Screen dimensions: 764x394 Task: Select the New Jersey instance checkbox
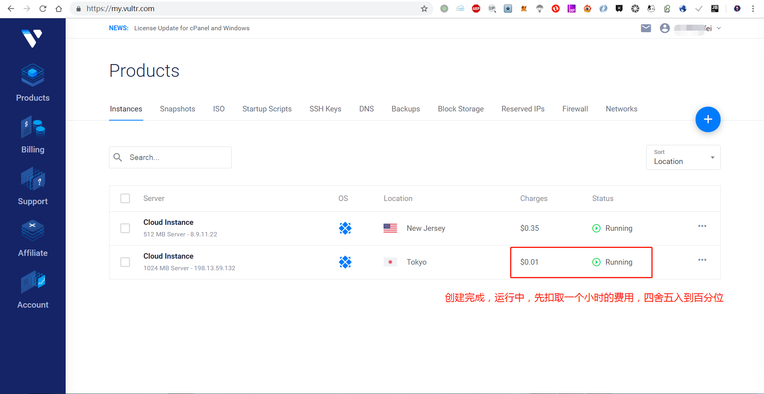[x=125, y=228]
